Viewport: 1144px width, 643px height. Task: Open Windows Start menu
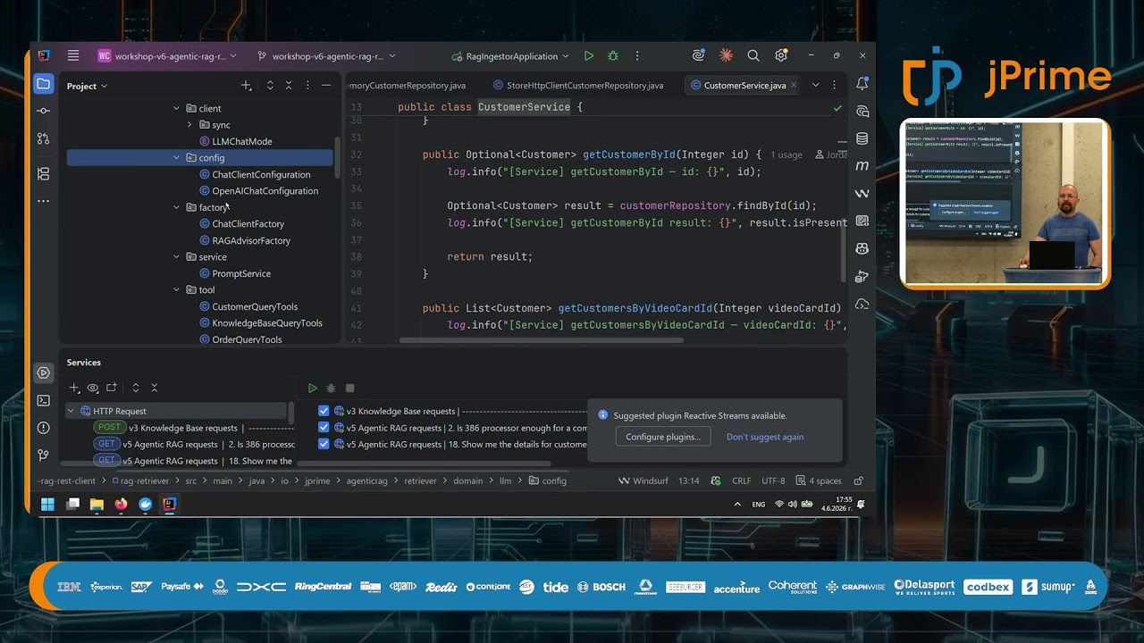tap(47, 504)
